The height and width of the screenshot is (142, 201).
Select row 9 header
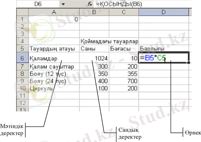click(22, 81)
